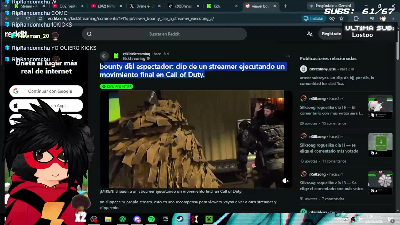Switch to the (302) verity YouTube tab
The width and height of the screenshot is (400, 225).
click(68, 6)
